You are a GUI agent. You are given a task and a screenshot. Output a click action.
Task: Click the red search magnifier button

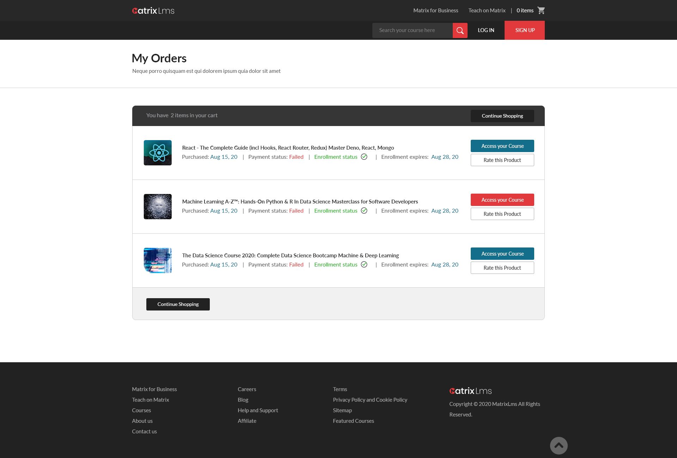460,30
